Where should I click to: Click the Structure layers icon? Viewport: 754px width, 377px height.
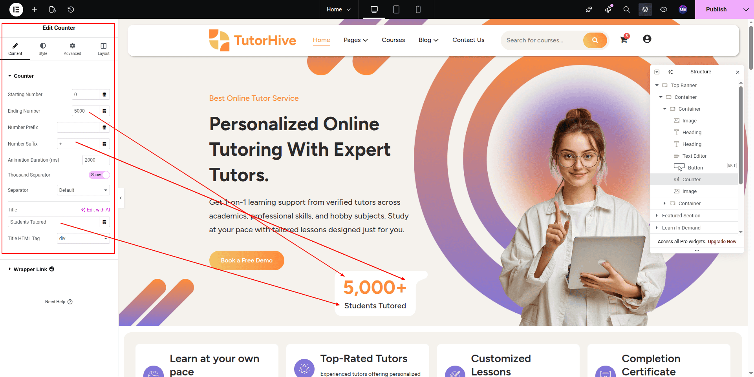(x=645, y=9)
